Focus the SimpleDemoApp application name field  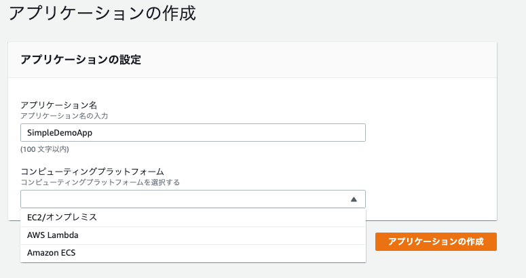tap(193, 133)
